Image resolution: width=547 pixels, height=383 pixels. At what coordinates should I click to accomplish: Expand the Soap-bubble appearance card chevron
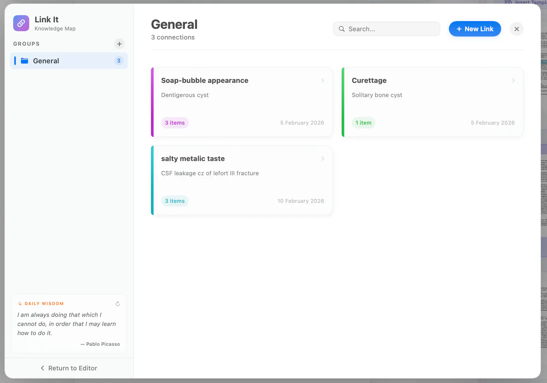coord(322,81)
